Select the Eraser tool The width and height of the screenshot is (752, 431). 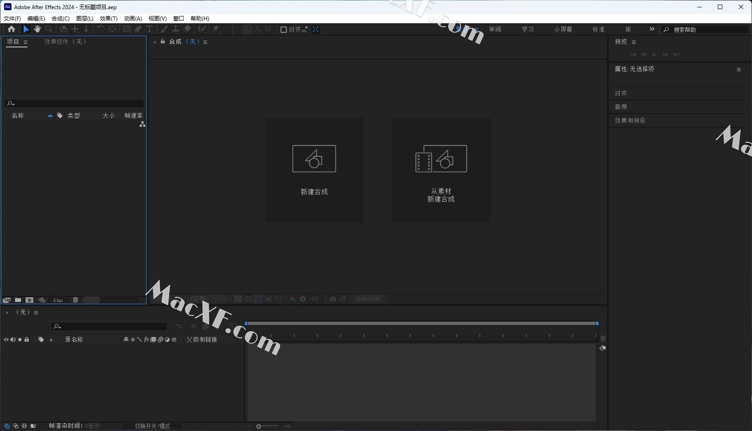(x=187, y=29)
